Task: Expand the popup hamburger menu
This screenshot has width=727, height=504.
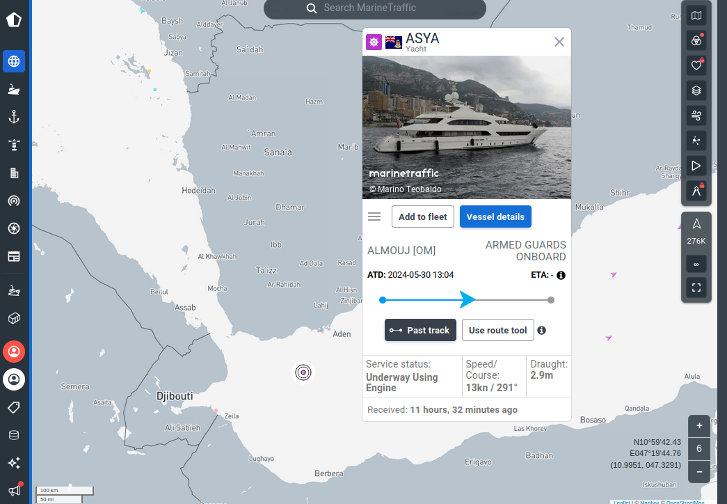Action: [x=374, y=216]
